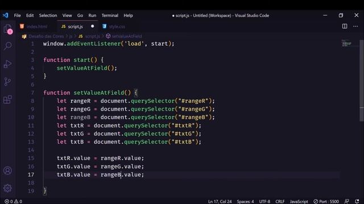Open the Manage gear icon
Image resolution: width=364 pixels, height=204 pixels.
(7, 188)
